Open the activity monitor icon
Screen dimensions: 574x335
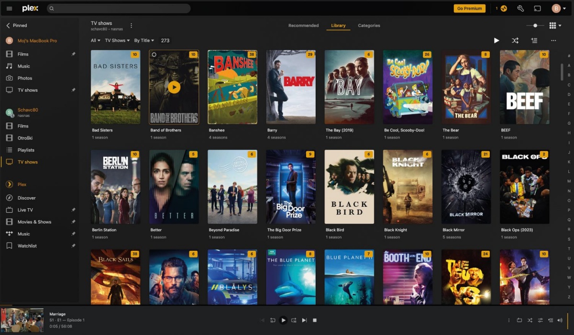click(504, 9)
